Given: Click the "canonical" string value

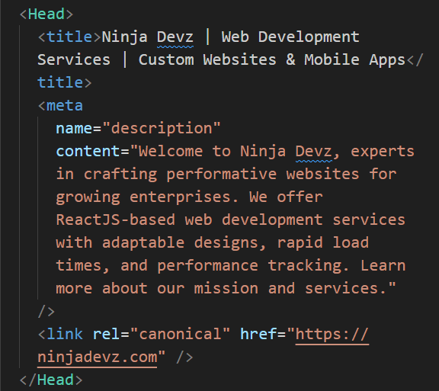Looking at the screenshot, I should [x=180, y=334].
